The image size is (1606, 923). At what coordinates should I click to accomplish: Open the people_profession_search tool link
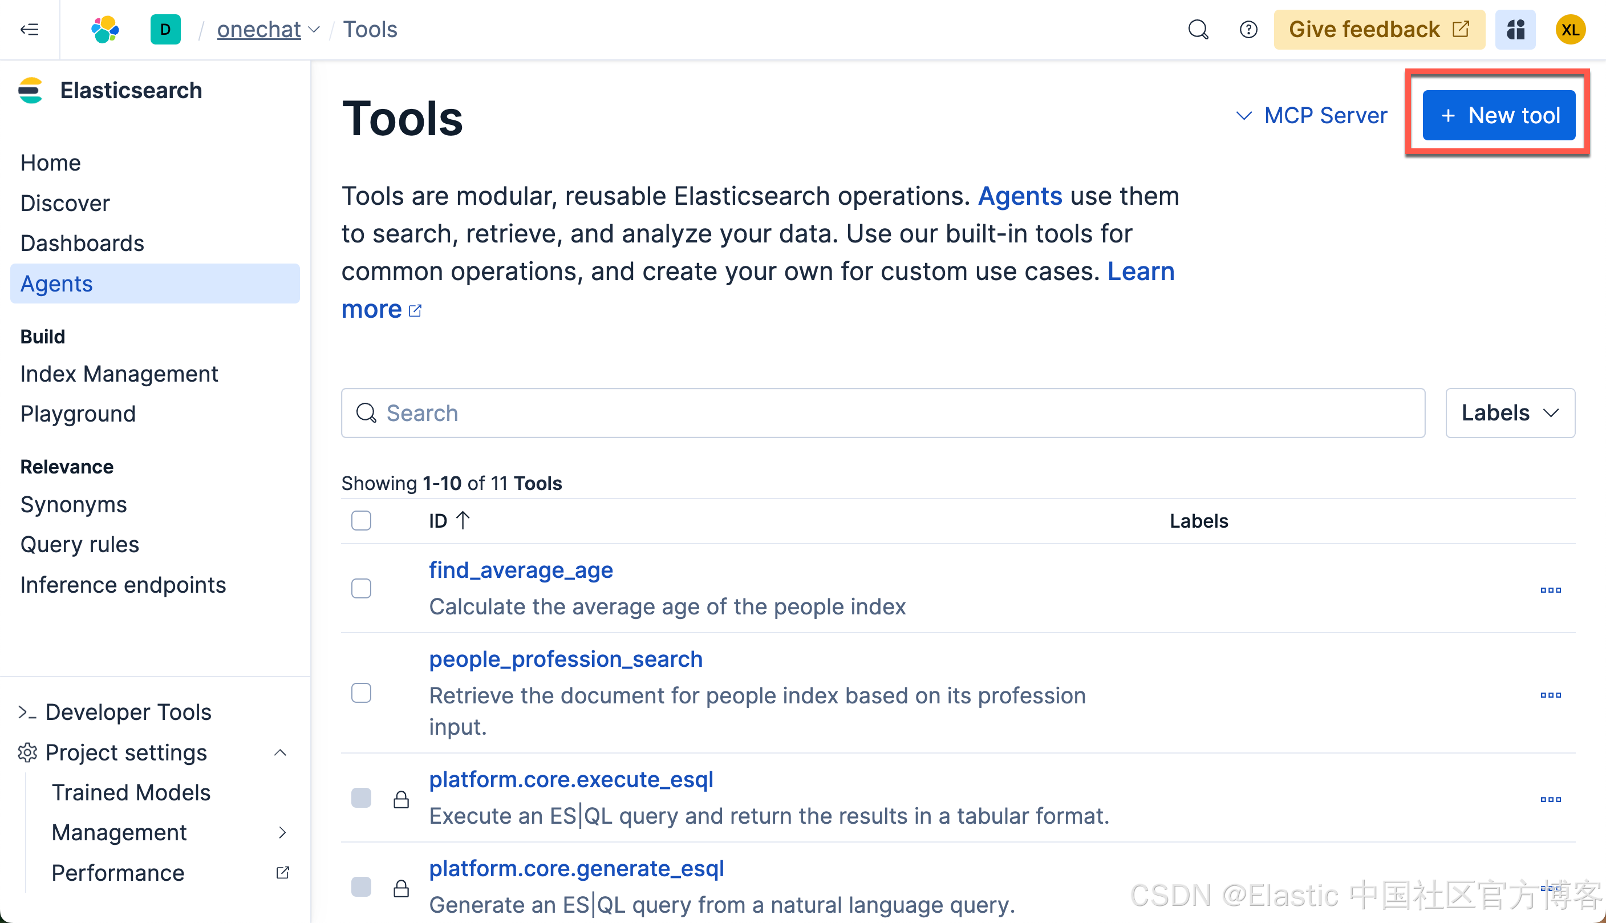point(566,659)
